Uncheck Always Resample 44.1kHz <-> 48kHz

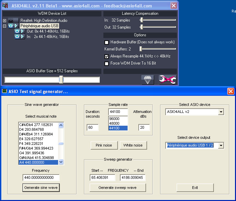(106, 56)
